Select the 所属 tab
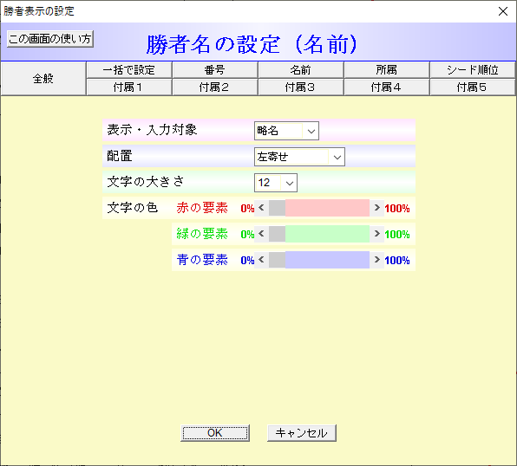 pyautogui.click(x=386, y=70)
